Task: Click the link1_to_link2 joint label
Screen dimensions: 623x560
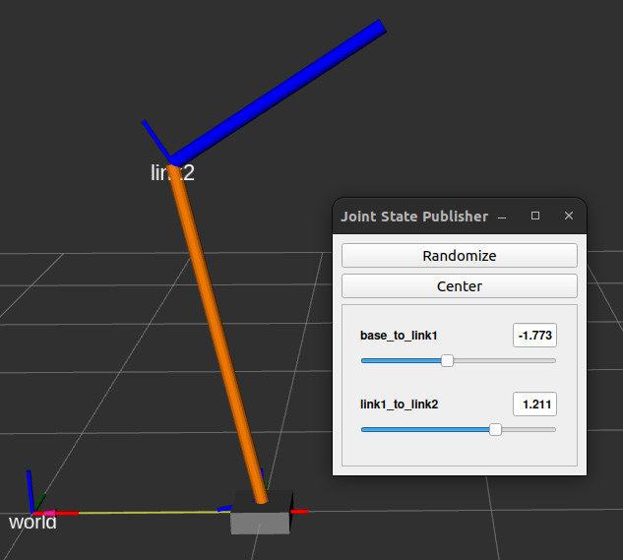Action: click(399, 404)
